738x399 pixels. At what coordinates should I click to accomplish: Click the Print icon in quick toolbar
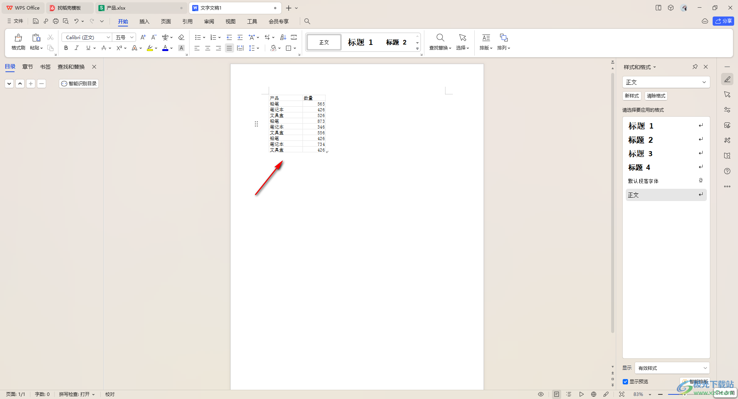tap(56, 21)
